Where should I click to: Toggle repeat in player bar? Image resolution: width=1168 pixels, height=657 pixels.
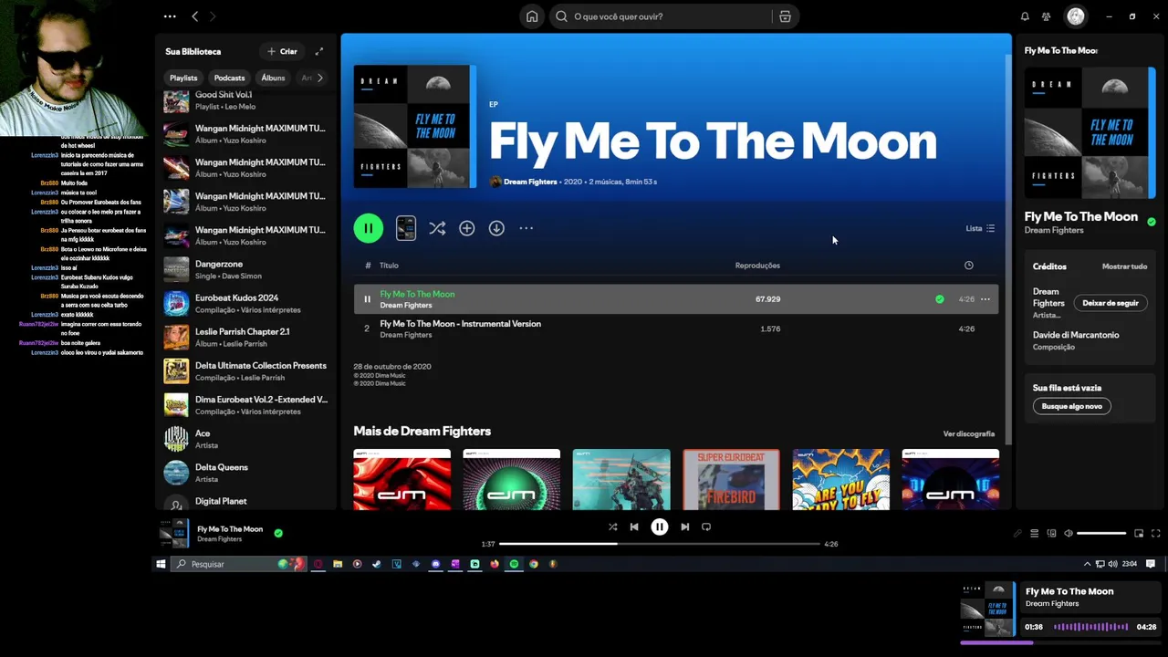pos(706,527)
